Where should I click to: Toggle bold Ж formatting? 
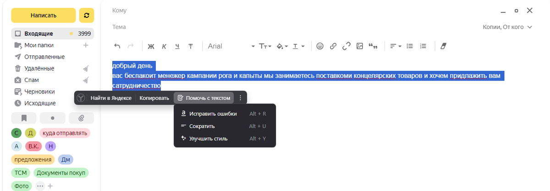coord(150,46)
